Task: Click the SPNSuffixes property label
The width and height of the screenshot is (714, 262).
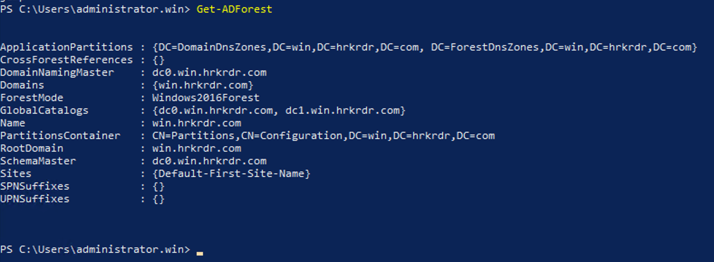Action: point(35,186)
